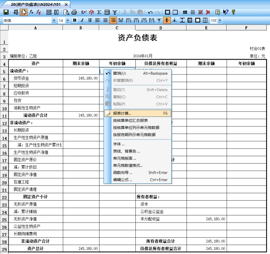The image size is (270, 254).
Task: Select 报表计算 from the context menu
Action: point(122,113)
